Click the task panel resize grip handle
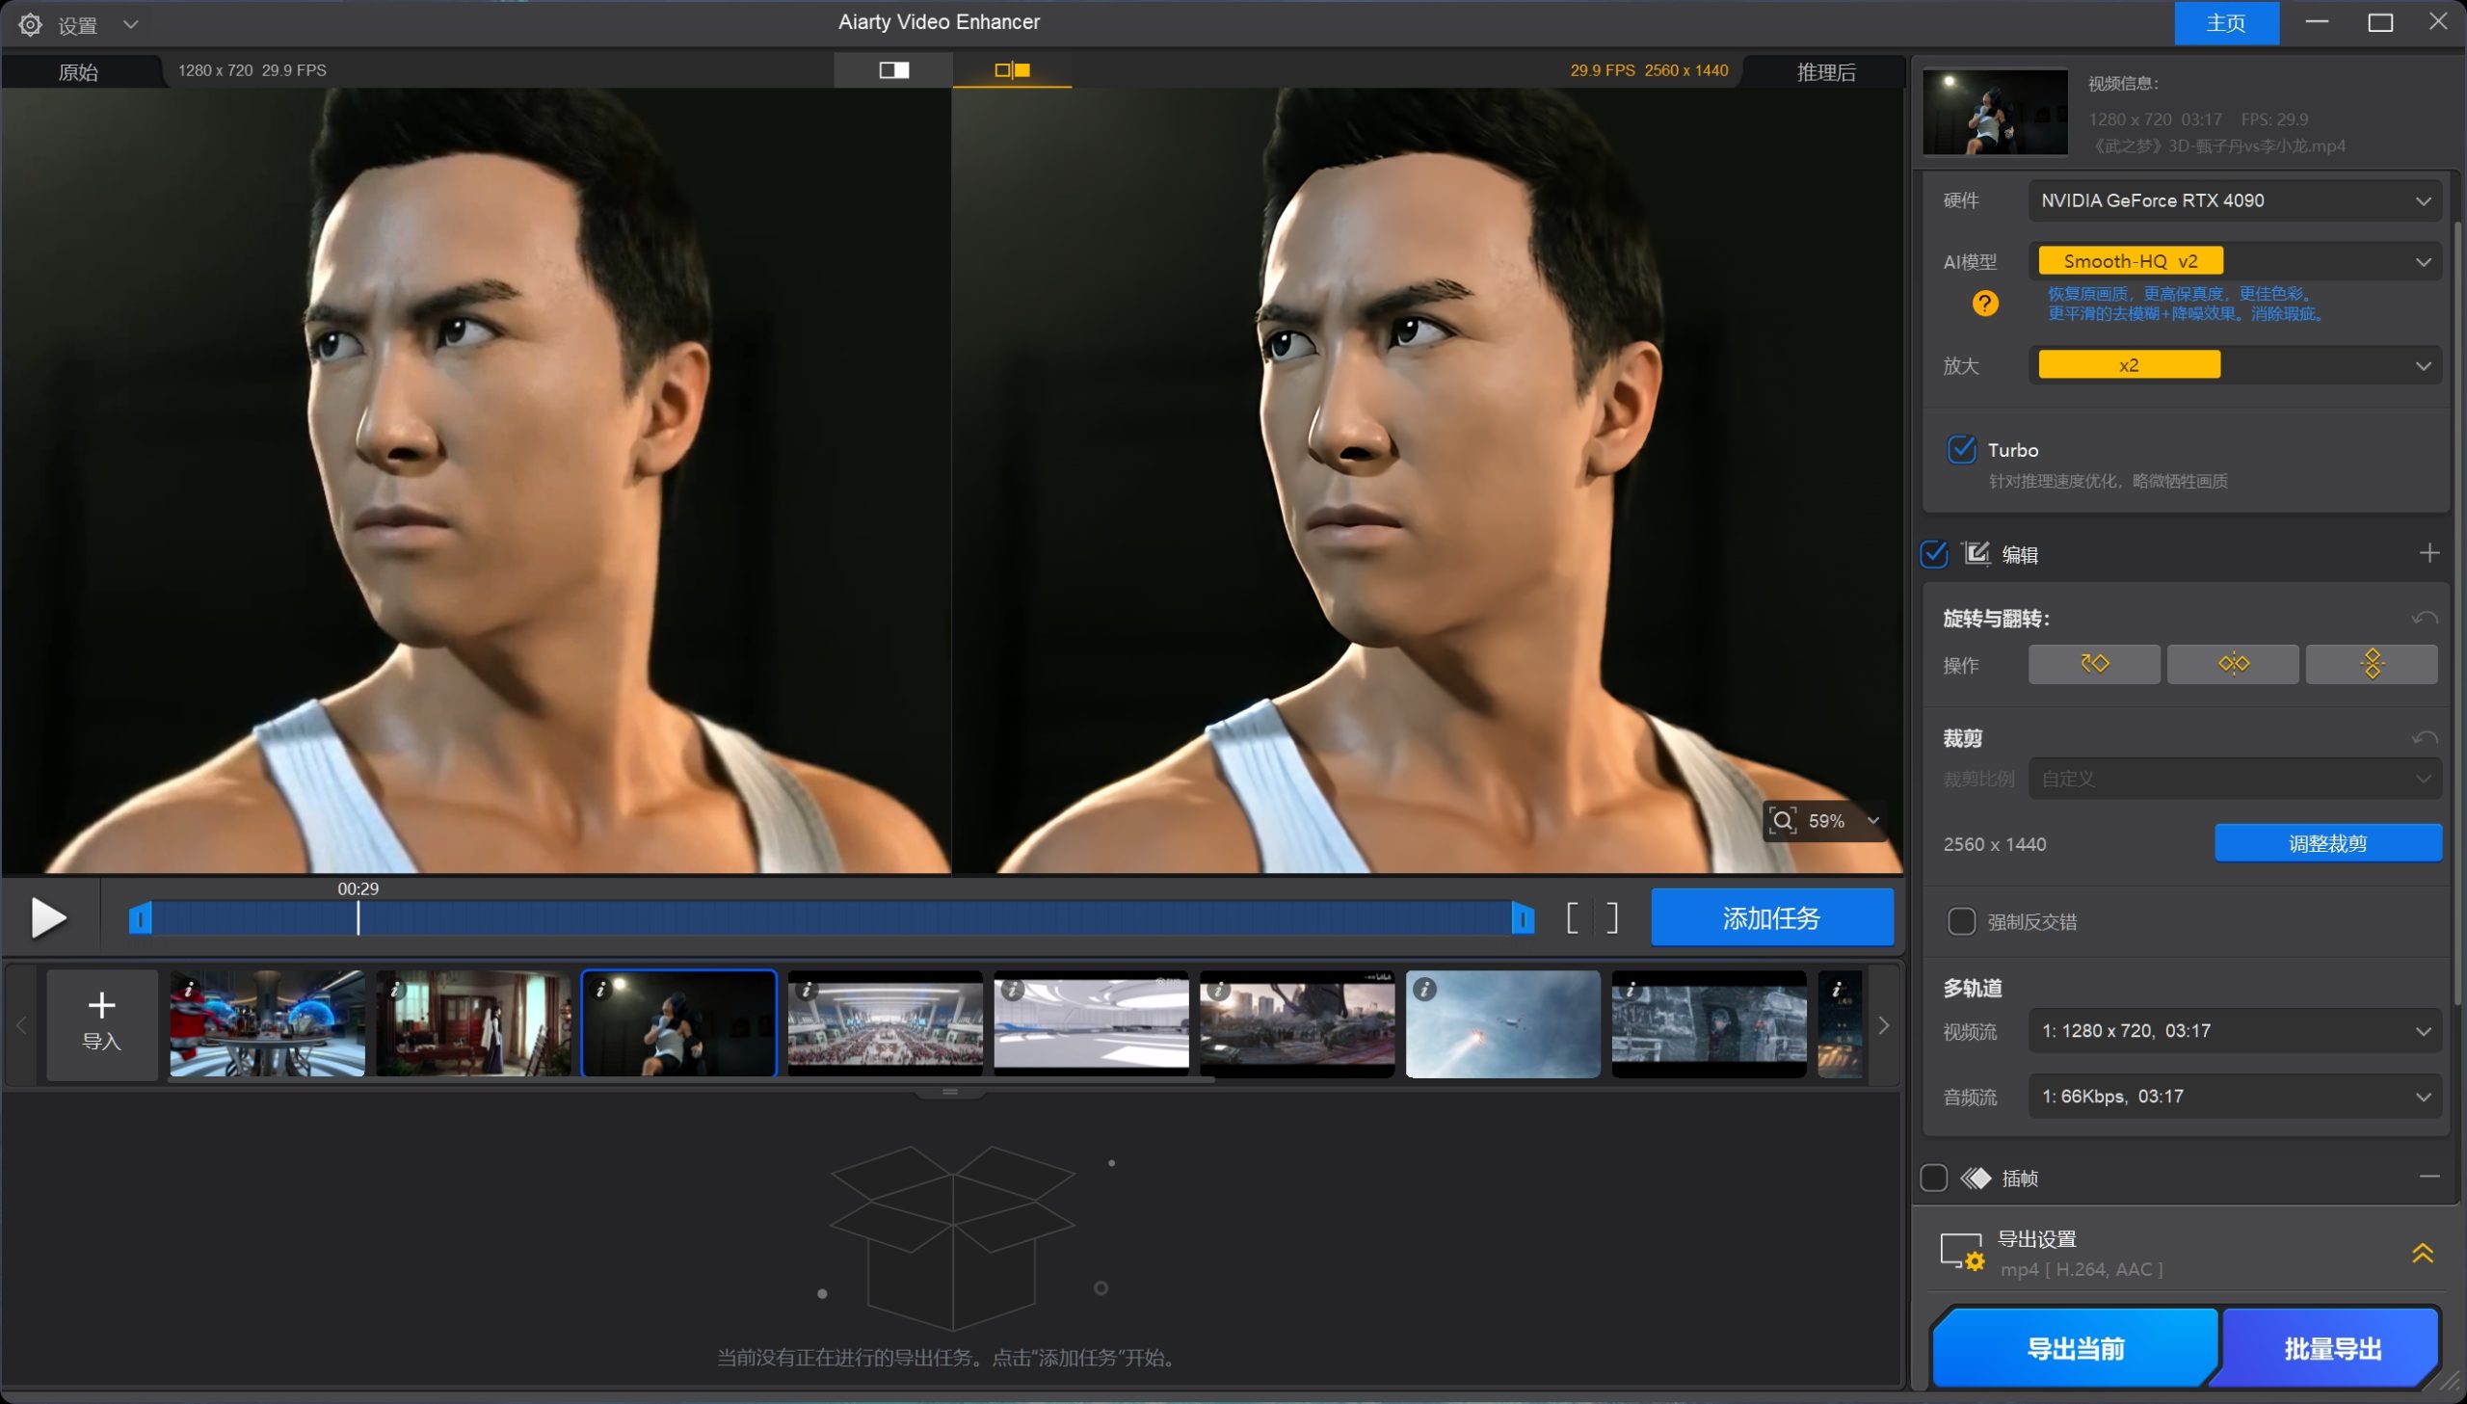 [x=949, y=1093]
